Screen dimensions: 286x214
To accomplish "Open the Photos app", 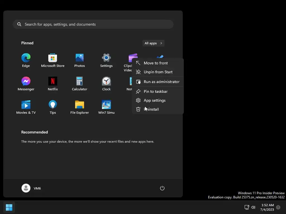I will coord(80,60).
